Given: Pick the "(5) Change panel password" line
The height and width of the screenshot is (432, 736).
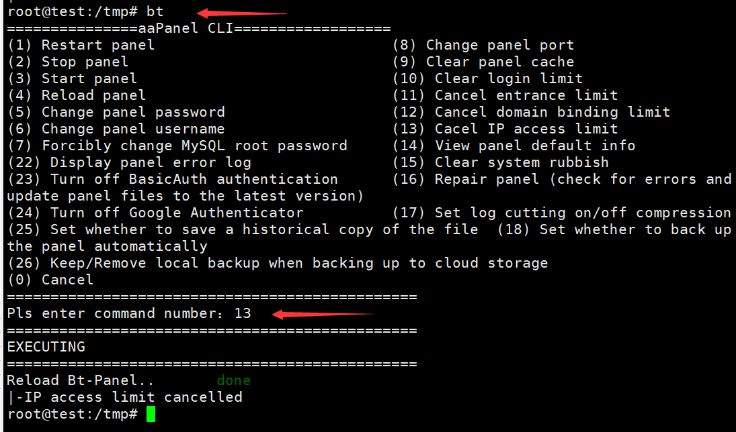Looking at the screenshot, I should point(116,112).
